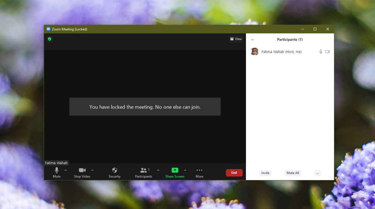Screen dimensions: 375x209
Task: Start Share Screen
Action: (x=175, y=172)
